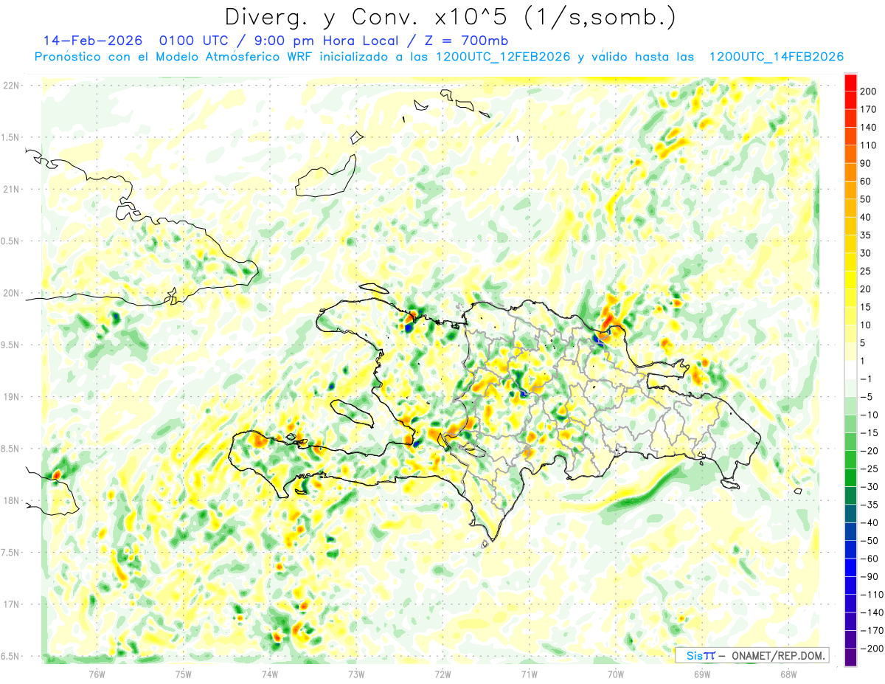Viewport: 885px width, 684px height.
Task: Click the '1200UTC_12FEB2026' initialization time
Action: point(503,57)
